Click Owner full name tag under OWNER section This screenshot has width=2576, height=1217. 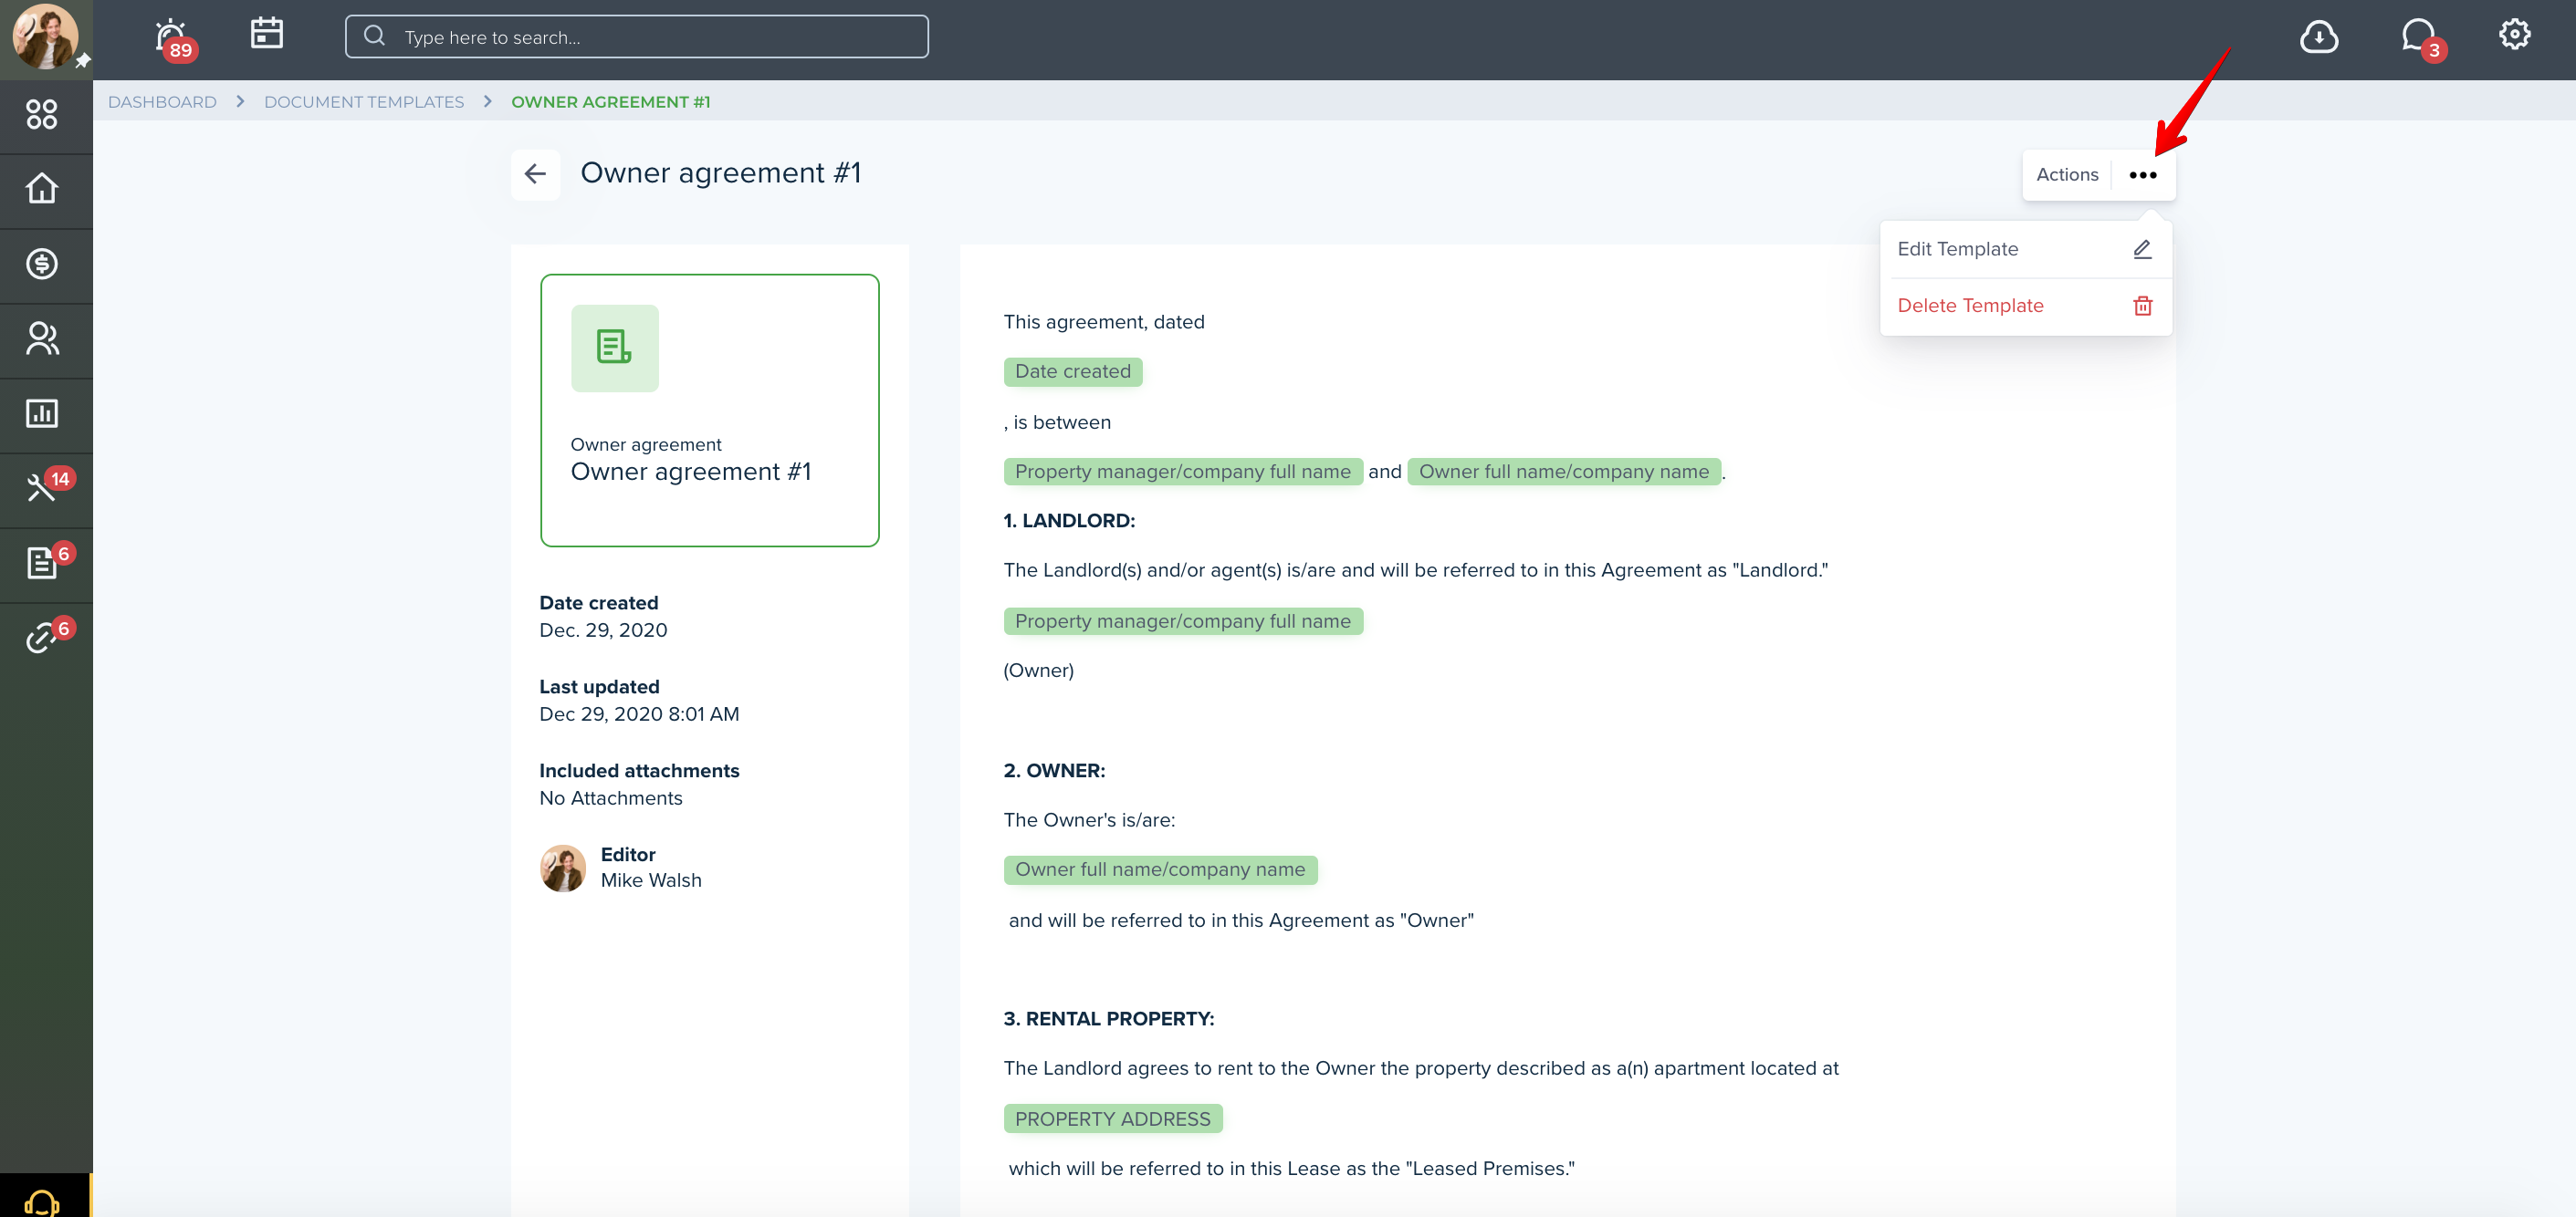[x=1160, y=870]
